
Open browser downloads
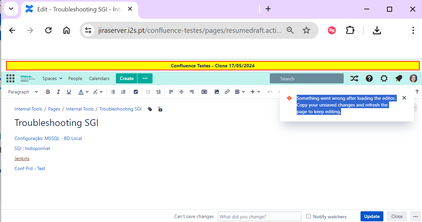(377, 30)
